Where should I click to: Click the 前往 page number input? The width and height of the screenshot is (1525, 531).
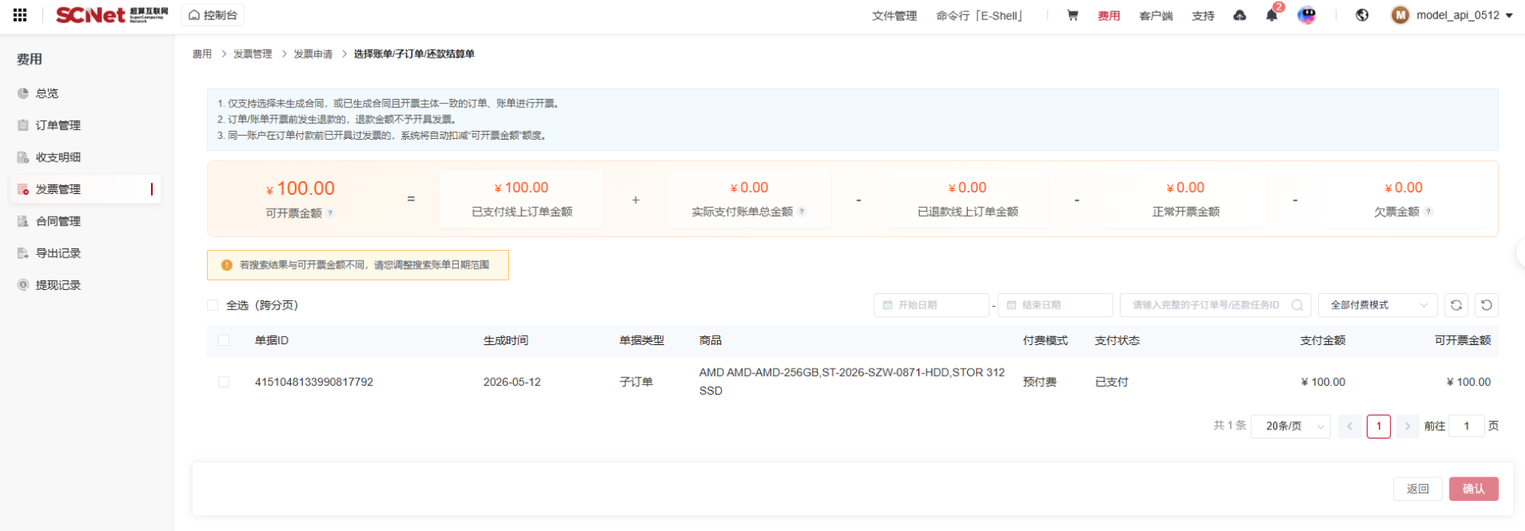(x=1467, y=426)
